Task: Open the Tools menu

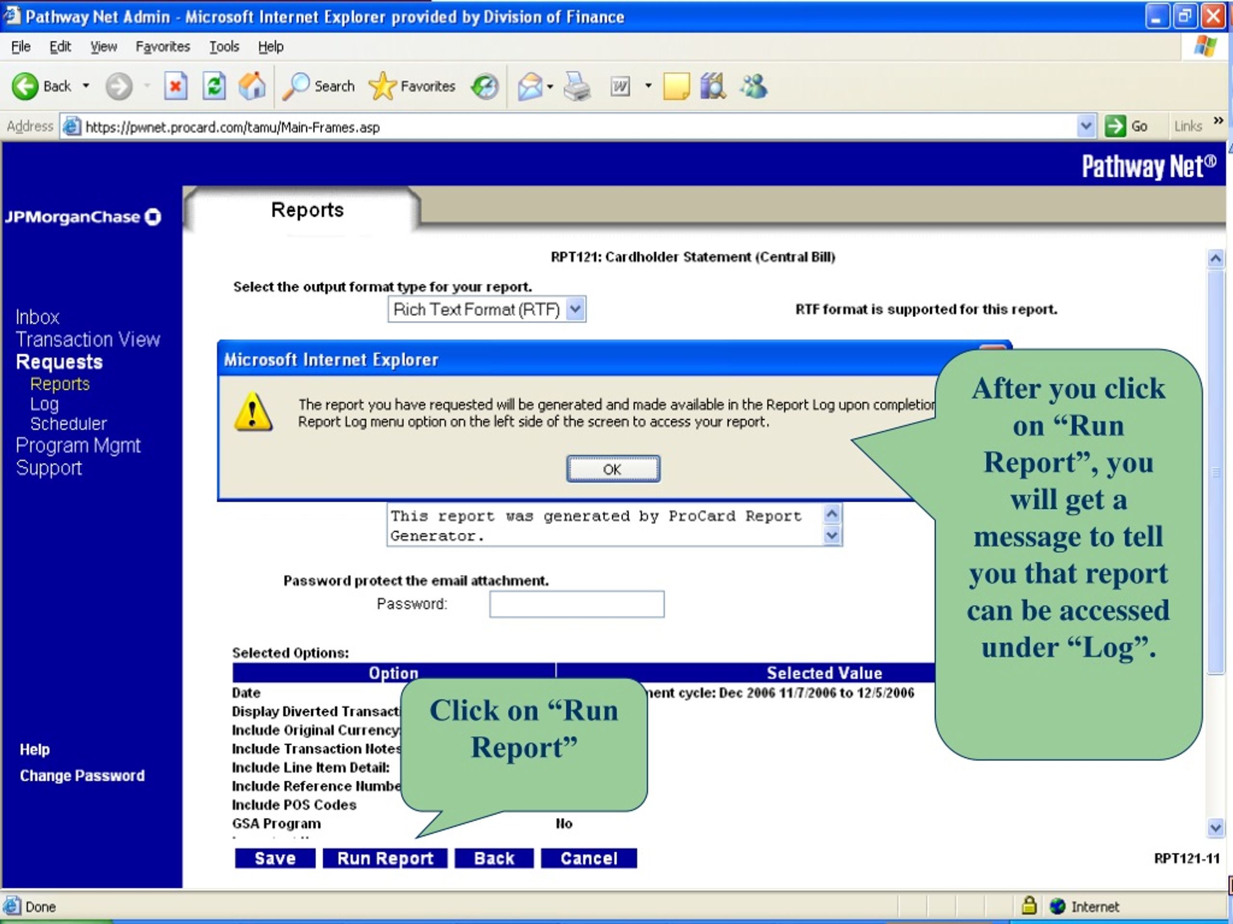Action: (x=224, y=47)
